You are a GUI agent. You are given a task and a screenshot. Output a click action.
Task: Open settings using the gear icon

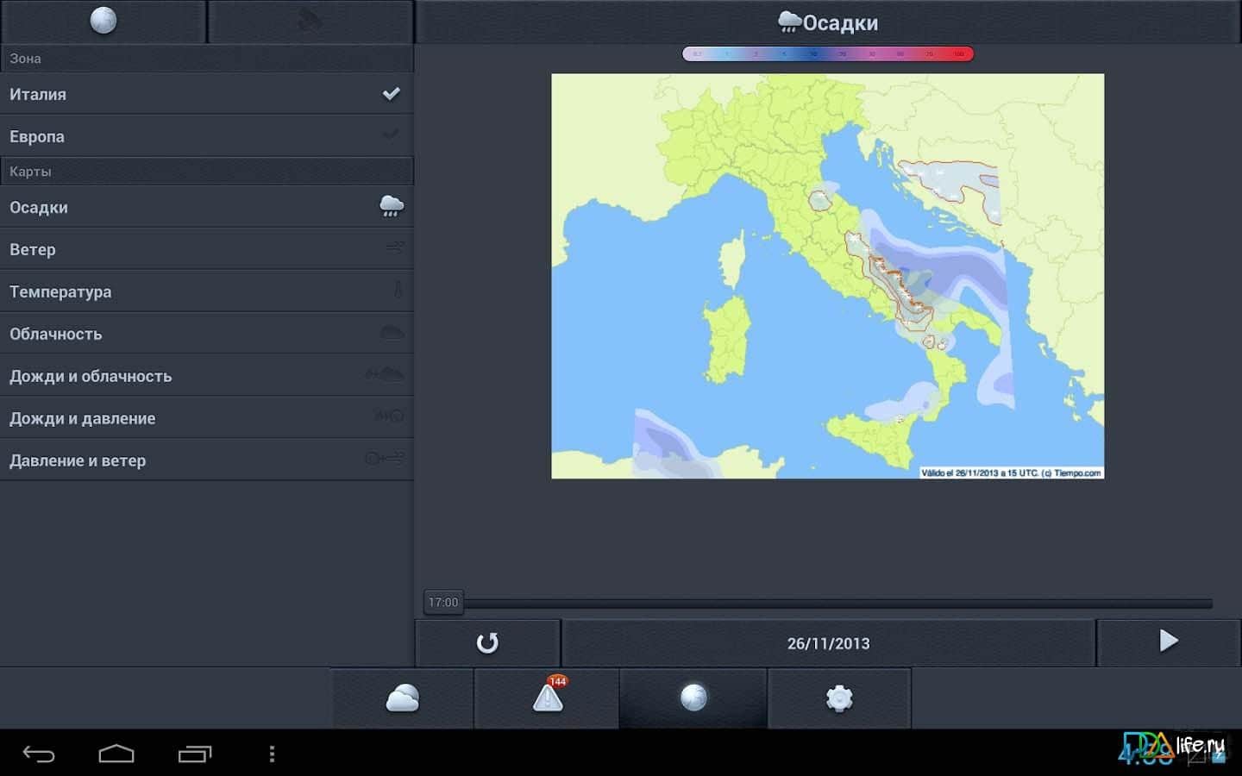[838, 698]
